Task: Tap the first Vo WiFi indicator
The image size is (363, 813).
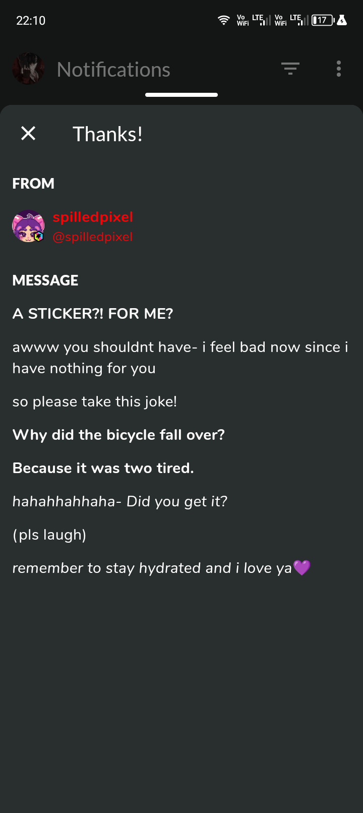Action: [243, 20]
